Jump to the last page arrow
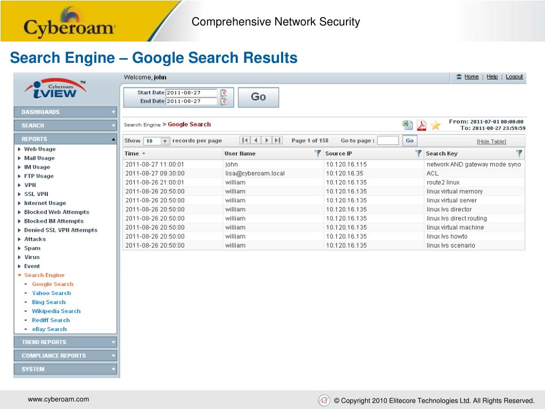Screen dimensions: 545x409 tap(277, 140)
